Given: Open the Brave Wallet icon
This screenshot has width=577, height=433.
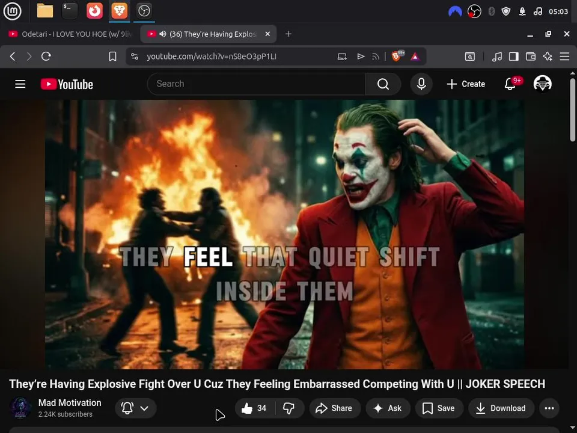Looking at the screenshot, I should coord(531,57).
